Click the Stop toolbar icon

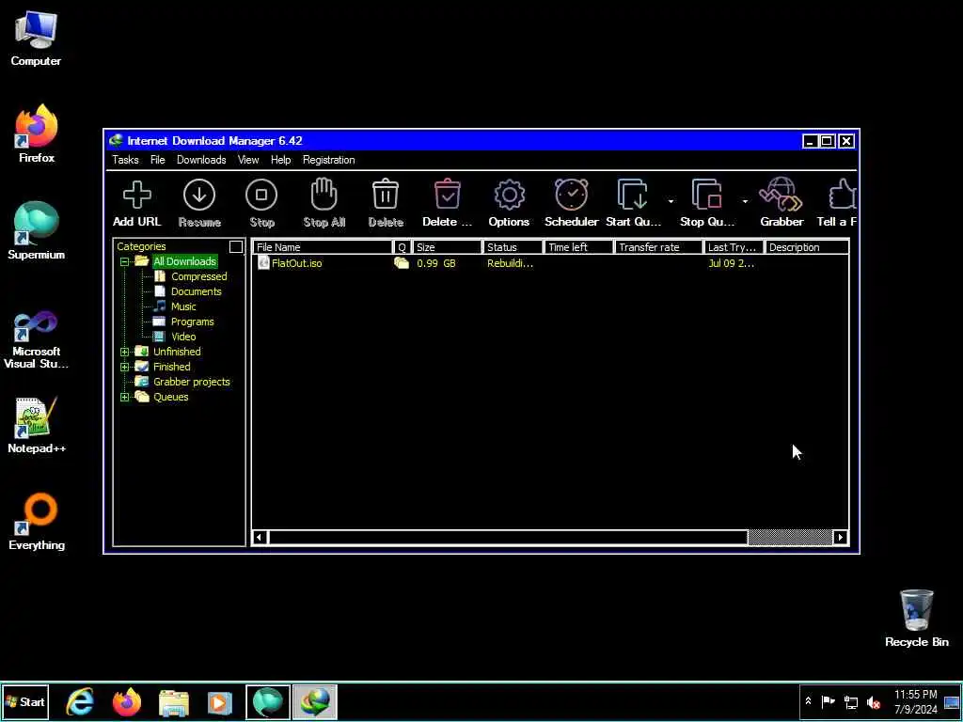(261, 195)
